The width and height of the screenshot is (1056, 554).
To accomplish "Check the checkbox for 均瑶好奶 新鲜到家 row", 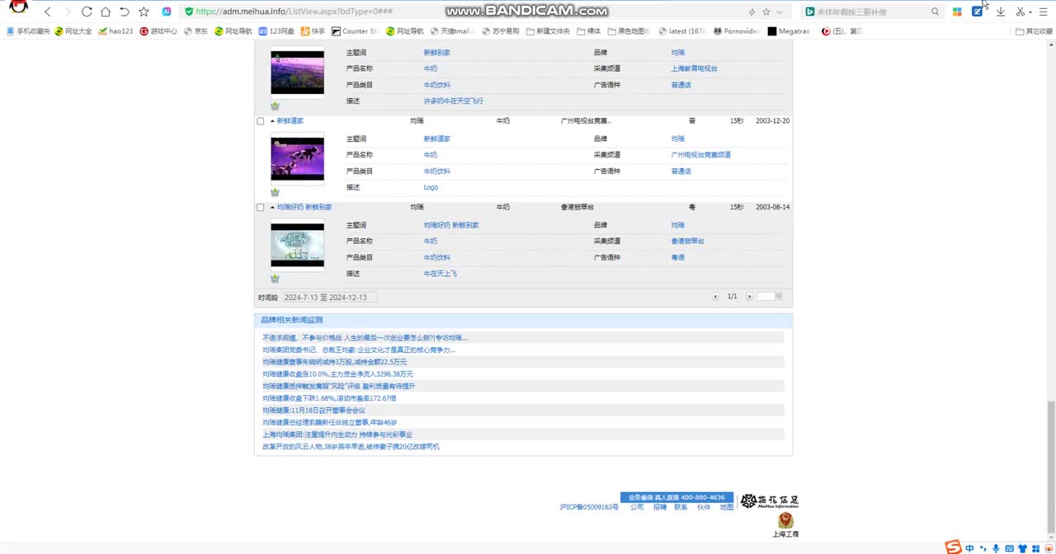I will pos(261,208).
